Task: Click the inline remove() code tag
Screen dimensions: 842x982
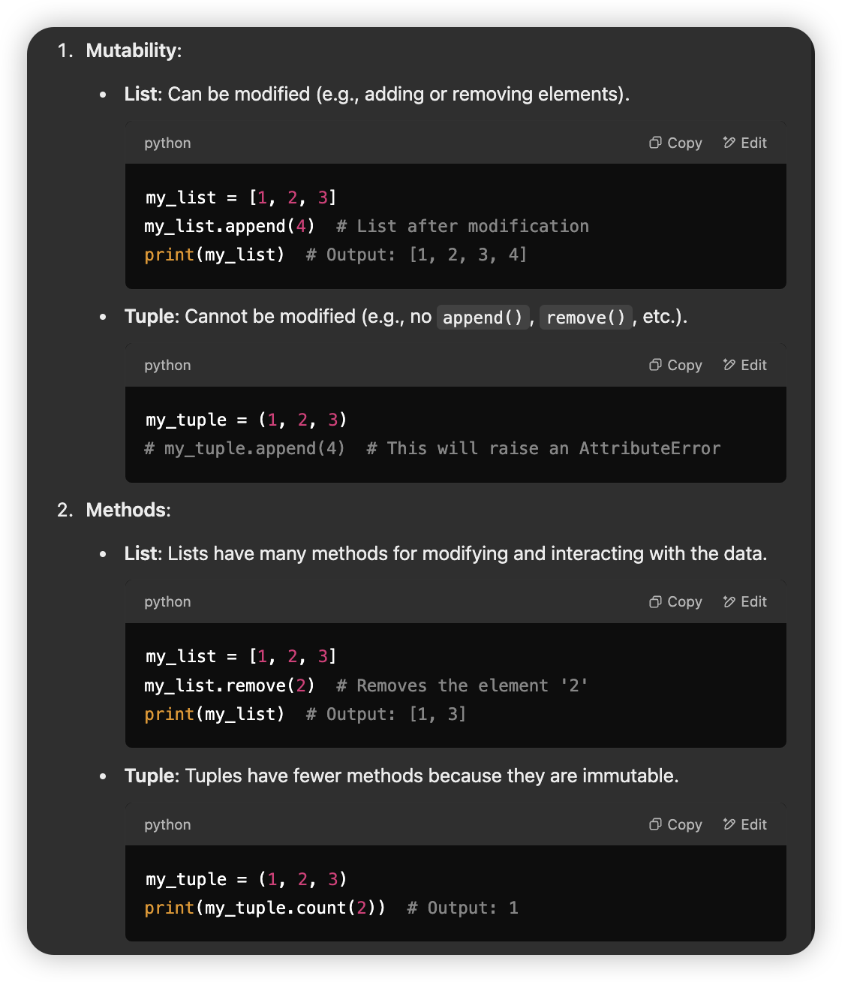Action: coord(586,318)
